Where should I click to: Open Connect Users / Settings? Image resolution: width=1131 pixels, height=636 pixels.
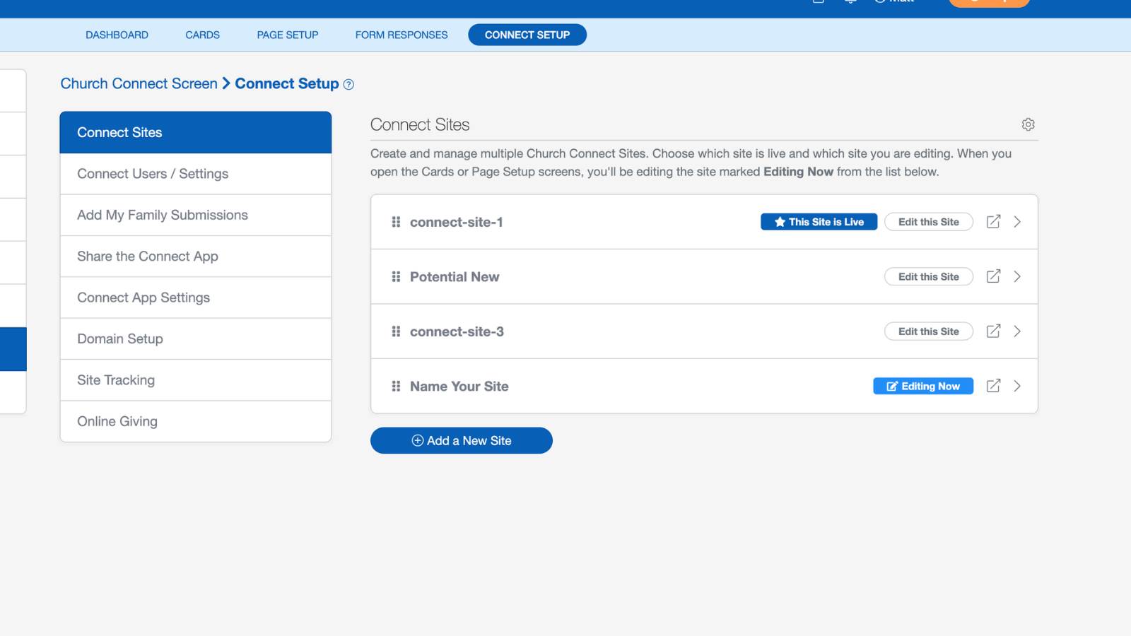[196, 174]
